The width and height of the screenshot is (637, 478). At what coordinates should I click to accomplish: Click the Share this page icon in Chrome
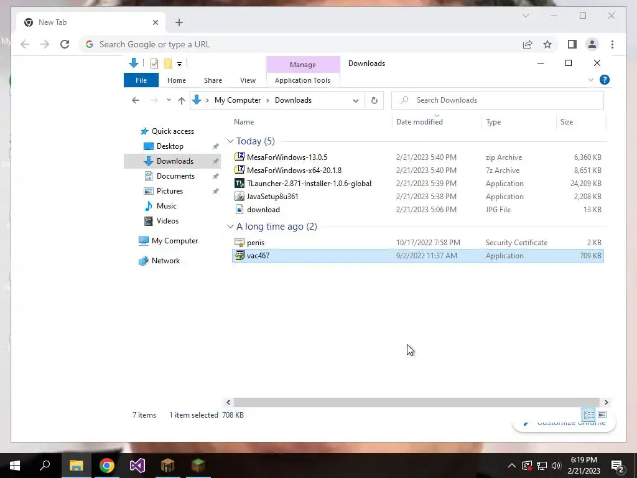[x=528, y=44]
